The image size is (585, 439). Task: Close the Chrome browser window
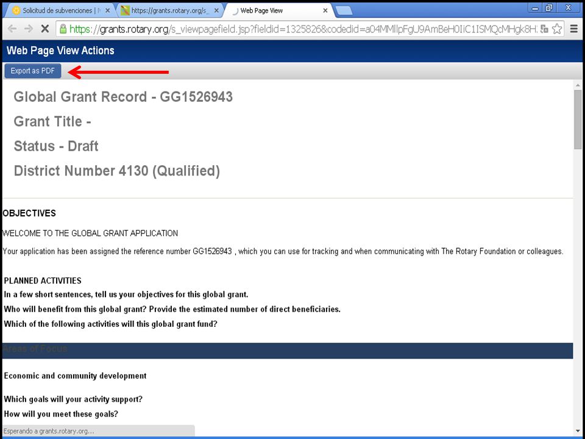click(568, 8)
